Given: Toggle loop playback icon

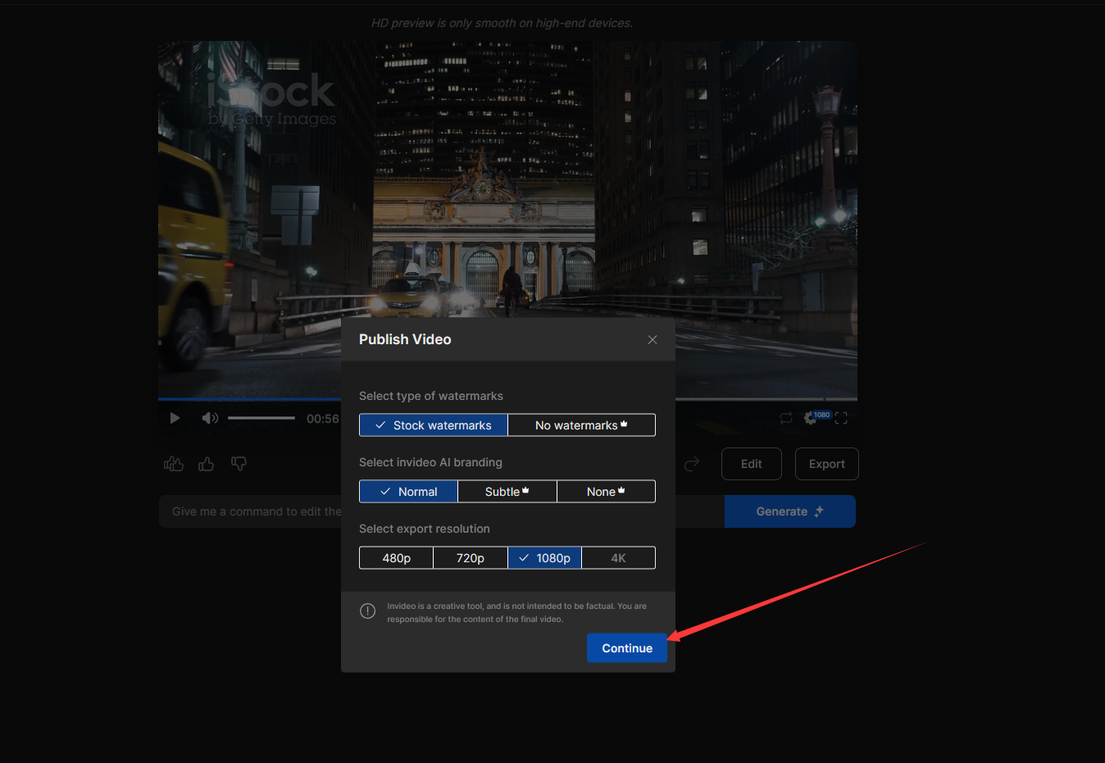Looking at the screenshot, I should click(x=786, y=418).
